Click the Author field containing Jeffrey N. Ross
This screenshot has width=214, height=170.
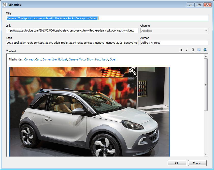pyautogui.click(x=174, y=43)
